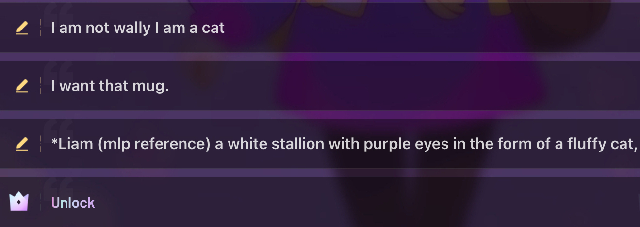Click the Unlock link
This screenshot has height=227, width=640.
[x=73, y=203]
